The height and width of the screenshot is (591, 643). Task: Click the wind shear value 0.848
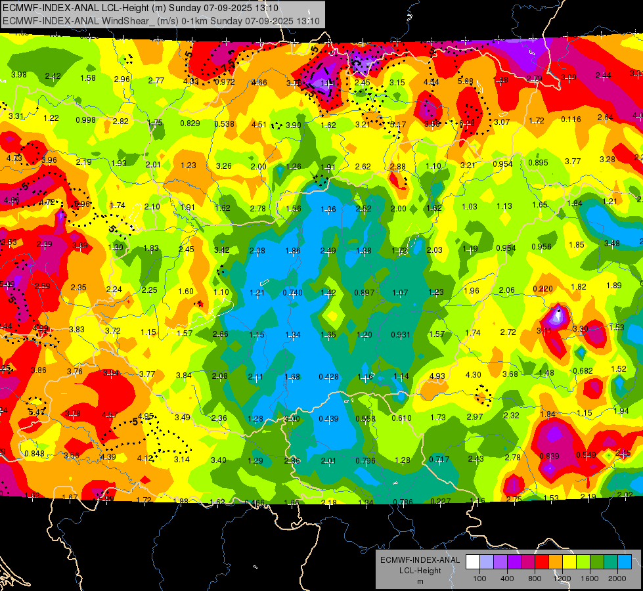click(x=34, y=453)
